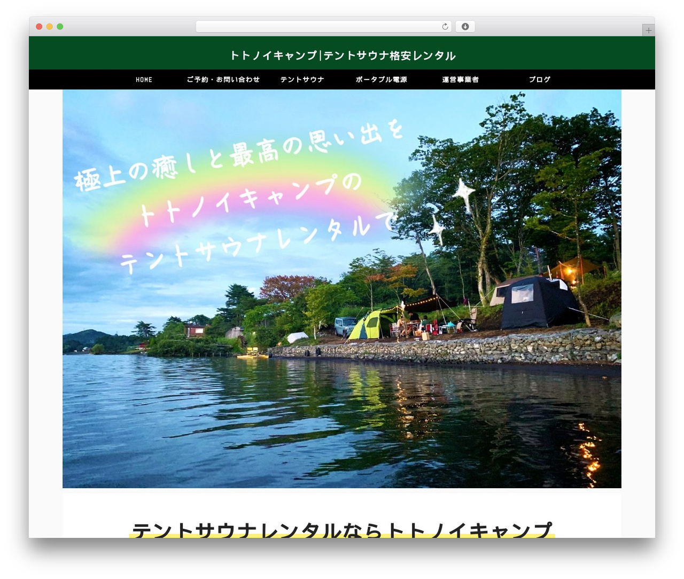Minimize the window with yellow button
This screenshot has width=684, height=579.
point(50,27)
